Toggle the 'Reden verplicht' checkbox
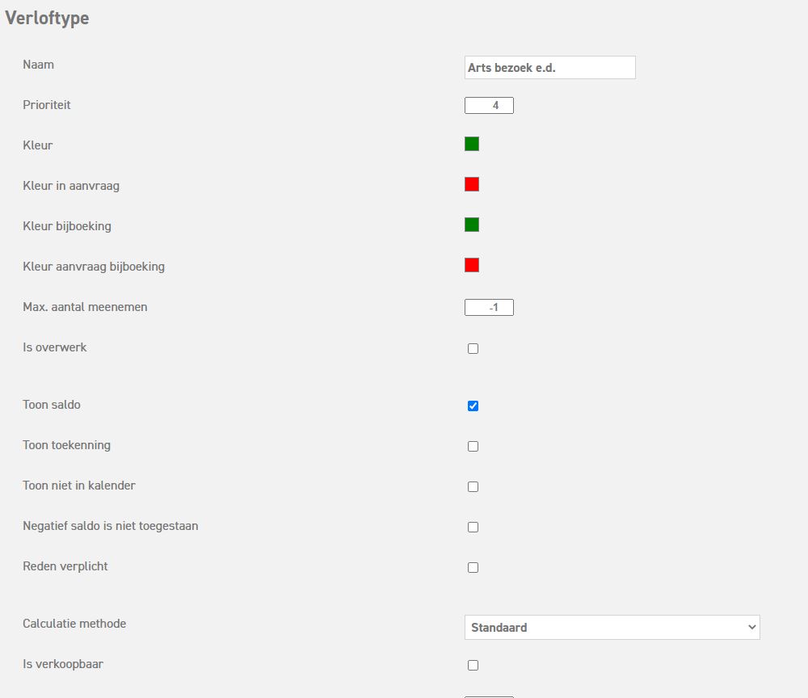Image resolution: width=808 pixels, height=698 pixels. coord(473,567)
